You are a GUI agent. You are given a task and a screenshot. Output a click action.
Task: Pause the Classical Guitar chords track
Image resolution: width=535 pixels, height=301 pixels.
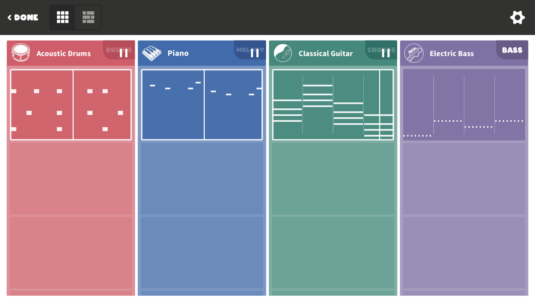point(386,53)
